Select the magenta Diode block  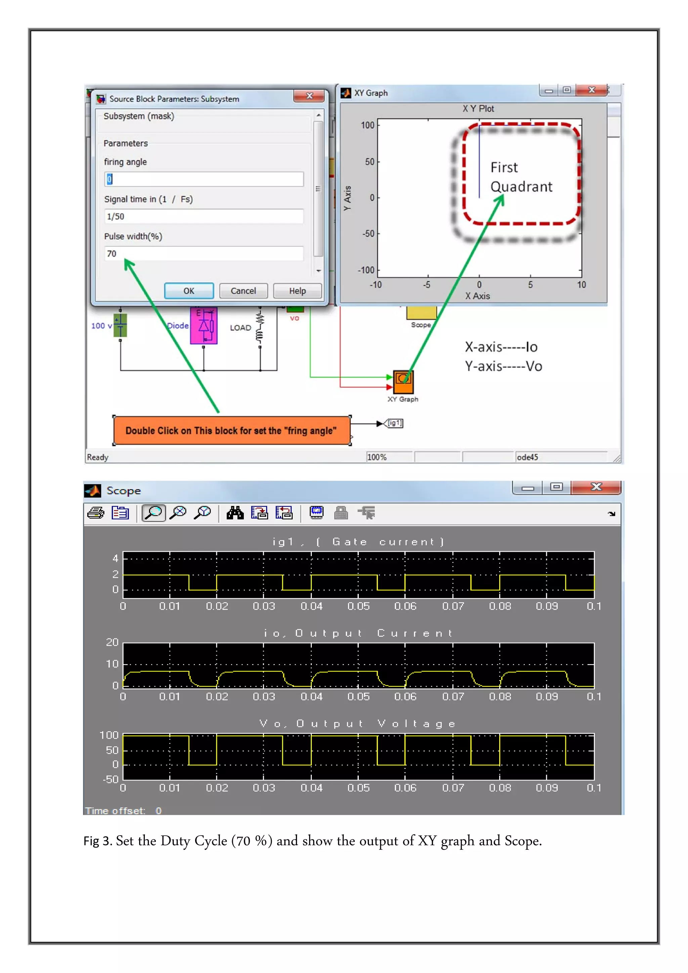pyautogui.click(x=204, y=325)
